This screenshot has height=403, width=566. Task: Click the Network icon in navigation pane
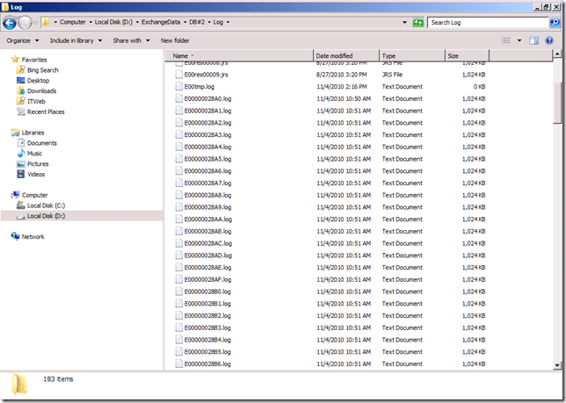point(15,236)
